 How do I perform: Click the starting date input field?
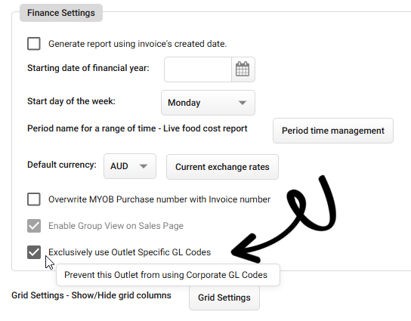(x=198, y=69)
